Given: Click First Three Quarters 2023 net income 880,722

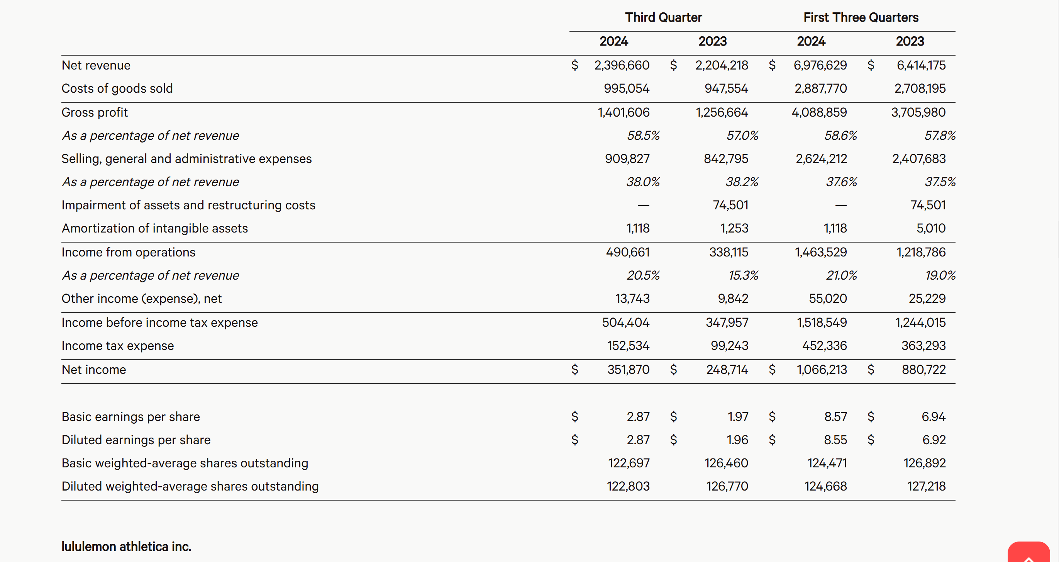Looking at the screenshot, I should (923, 370).
